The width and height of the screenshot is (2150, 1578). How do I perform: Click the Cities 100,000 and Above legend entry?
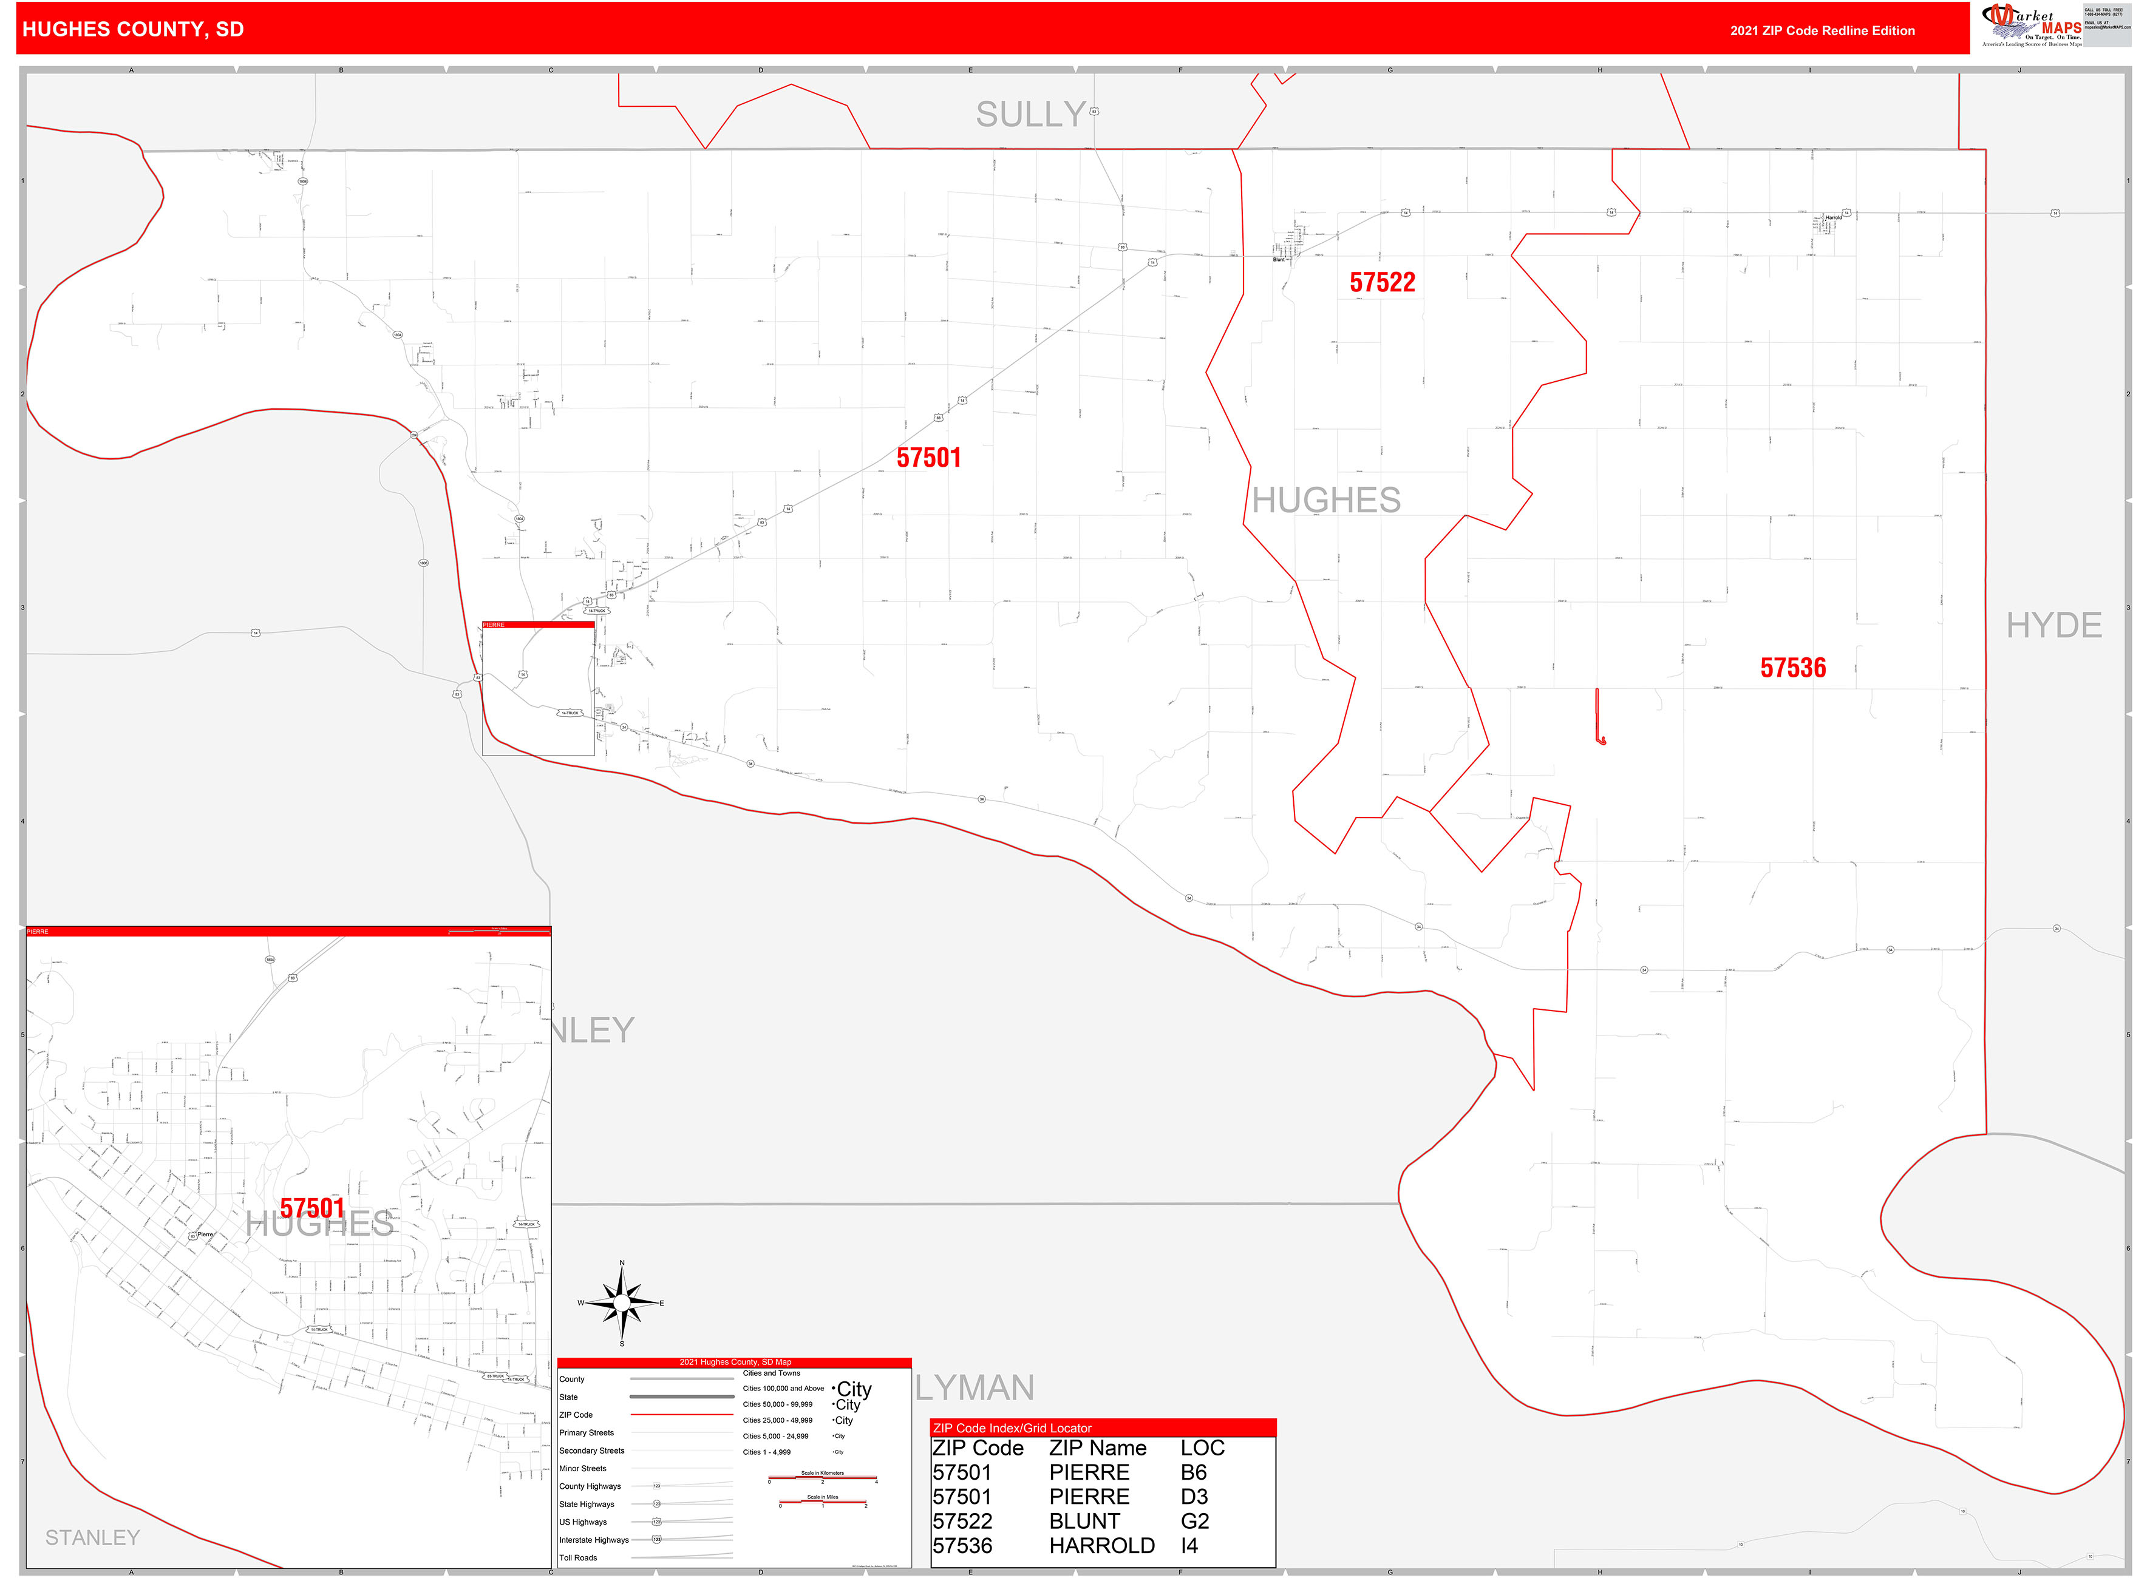pyautogui.click(x=783, y=1389)
